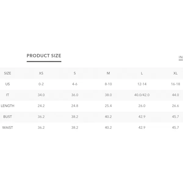The image size is (183, 183).
Task: Click the 25.4 length value
Action: [x=108, y=106]
